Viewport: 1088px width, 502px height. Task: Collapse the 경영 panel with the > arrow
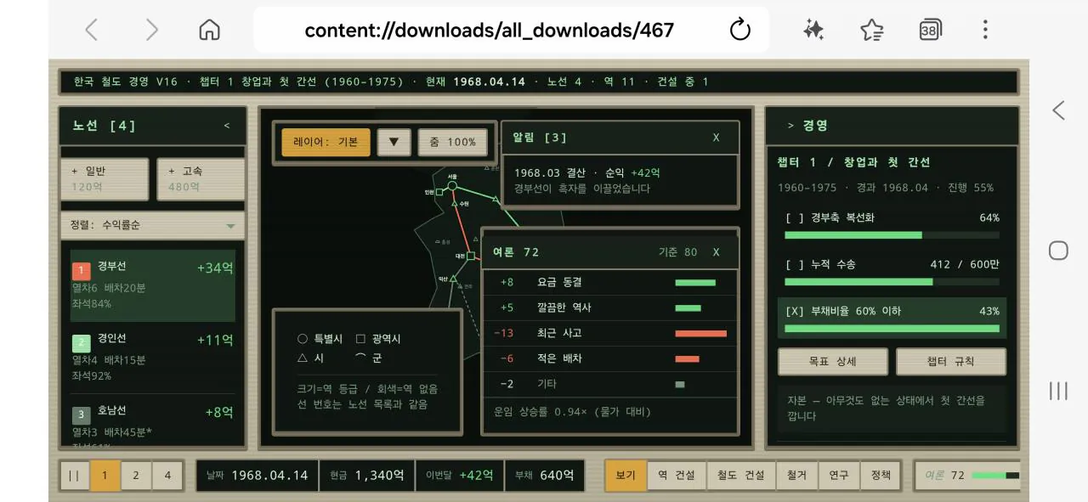[x=790, y=126]
